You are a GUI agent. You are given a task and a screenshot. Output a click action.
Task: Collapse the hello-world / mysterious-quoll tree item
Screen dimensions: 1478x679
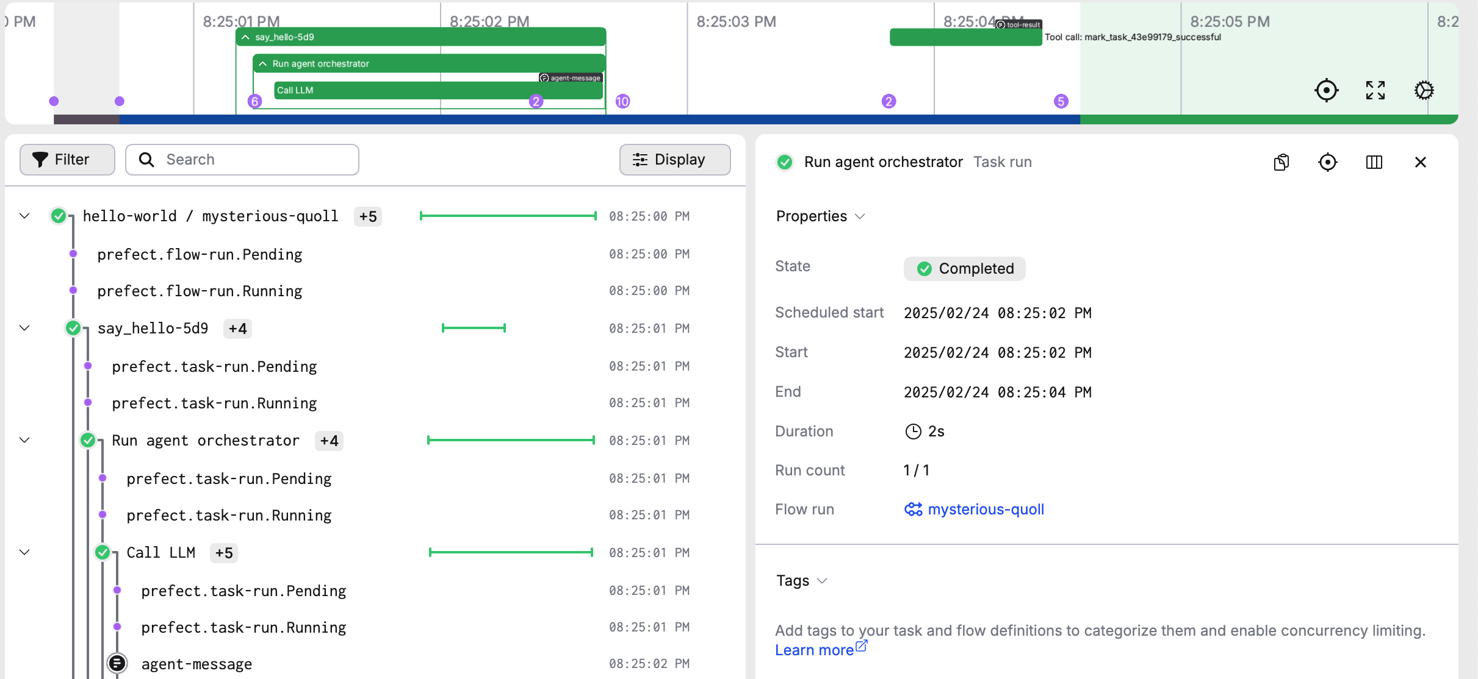[24, 216]
